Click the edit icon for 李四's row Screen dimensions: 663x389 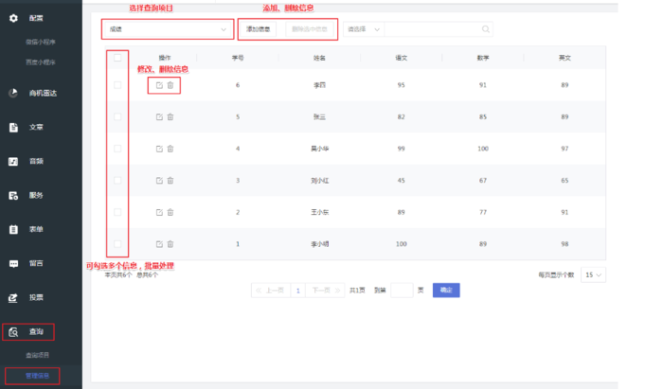(x=159, y=85)
